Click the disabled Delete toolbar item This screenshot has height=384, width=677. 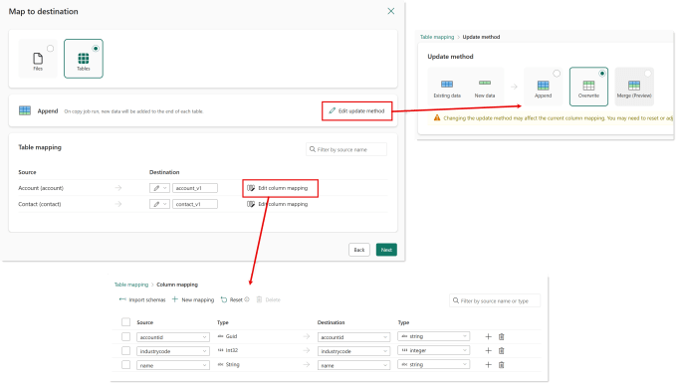pyautogui.click(x=268, y=299)
